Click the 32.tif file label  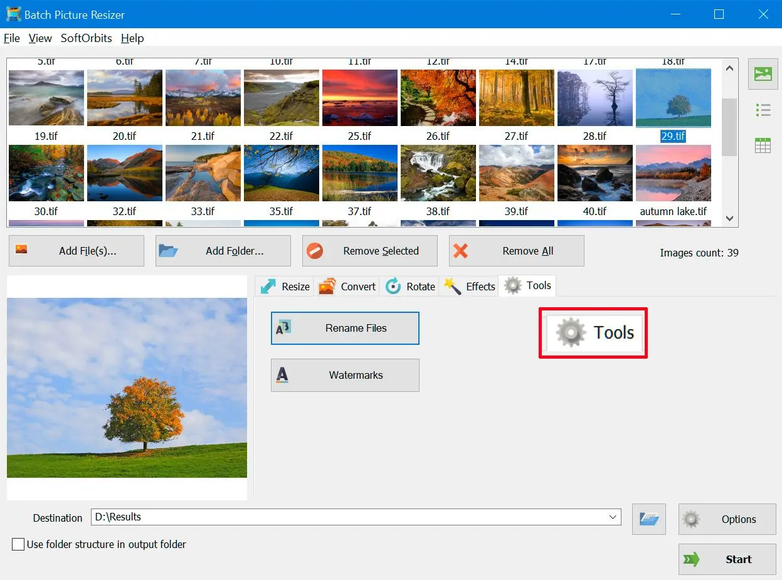124,211
